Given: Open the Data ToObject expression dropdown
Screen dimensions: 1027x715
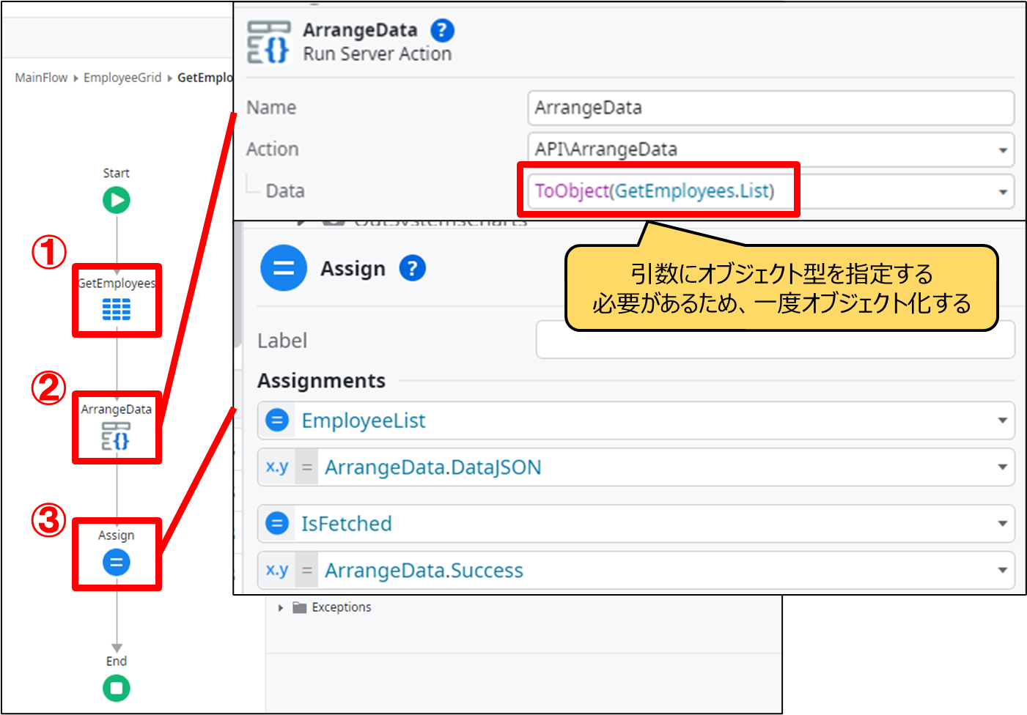Looking at the screenshot, I should (1002, 192).
